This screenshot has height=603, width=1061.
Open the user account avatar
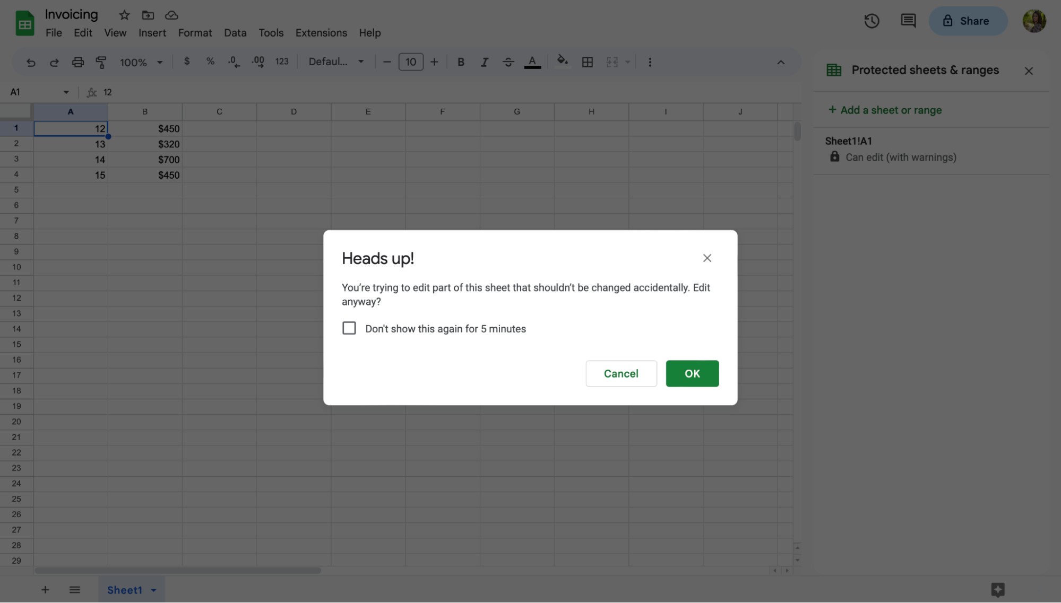click(x=1034, y=21)
